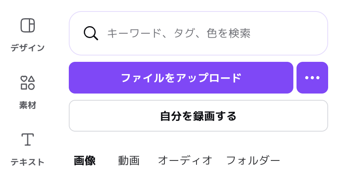Click the magnifying glass search icon
The image size is (340, 172).
(x=91, y=33)
